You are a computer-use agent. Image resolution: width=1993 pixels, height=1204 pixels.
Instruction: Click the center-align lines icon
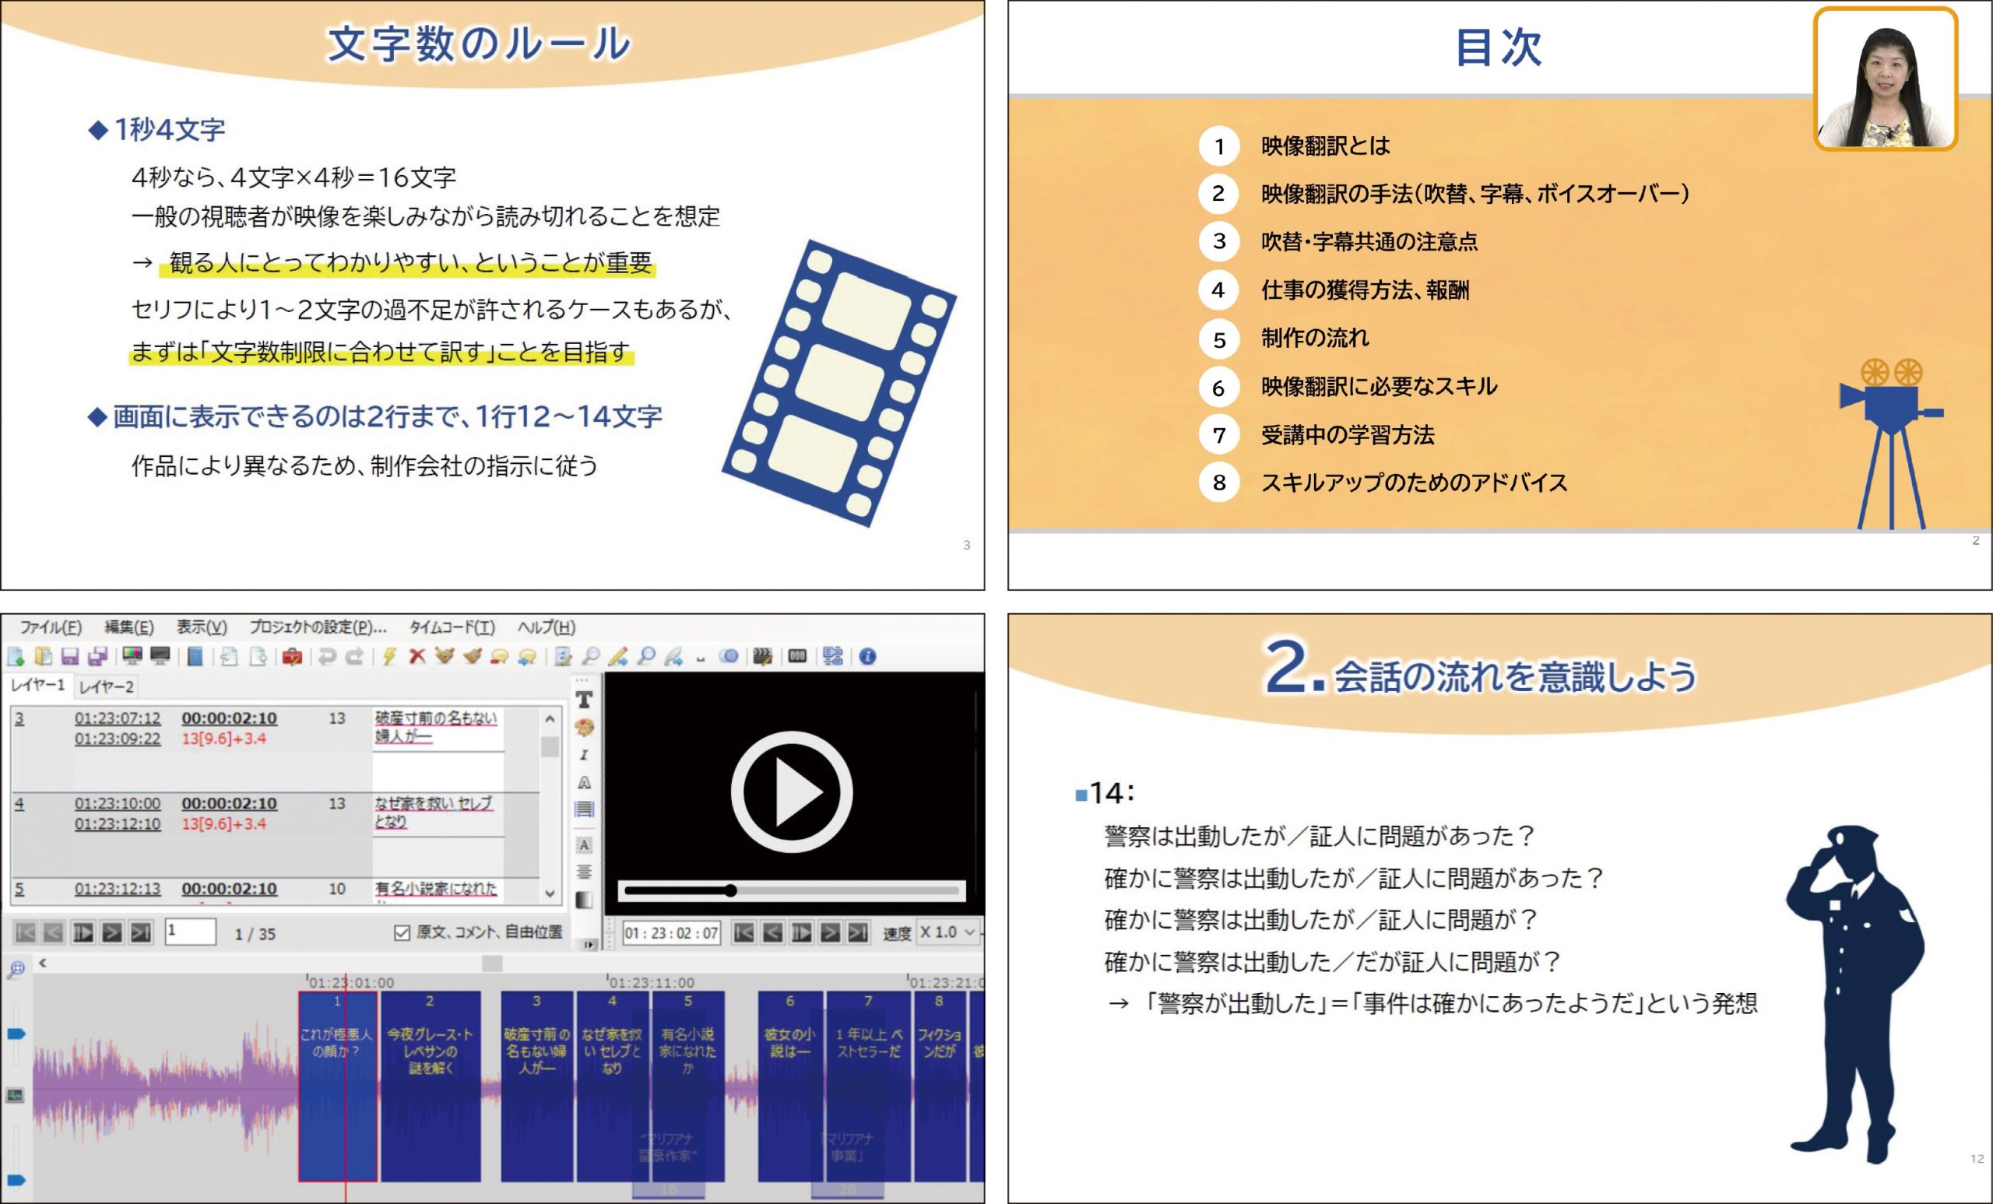click(584, 872)
